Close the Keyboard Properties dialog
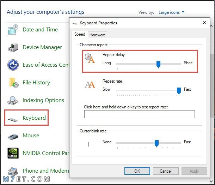 tap(204, 23)
